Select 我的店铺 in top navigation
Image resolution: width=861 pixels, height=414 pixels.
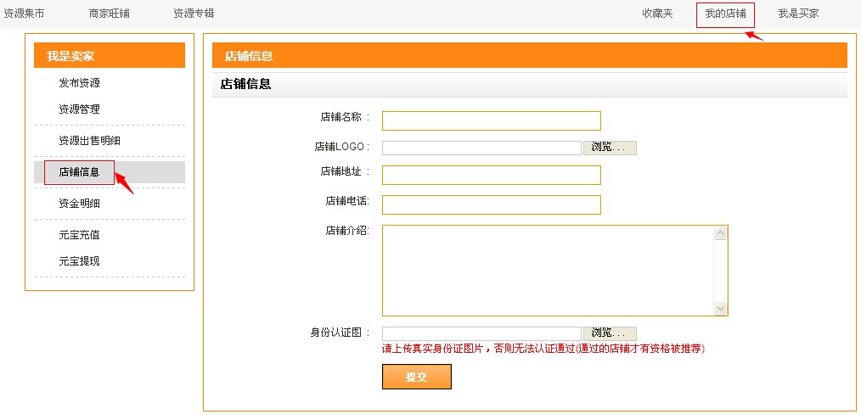point(725,14)
